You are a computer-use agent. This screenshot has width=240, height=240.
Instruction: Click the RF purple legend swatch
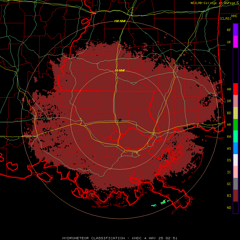[235, 30]
